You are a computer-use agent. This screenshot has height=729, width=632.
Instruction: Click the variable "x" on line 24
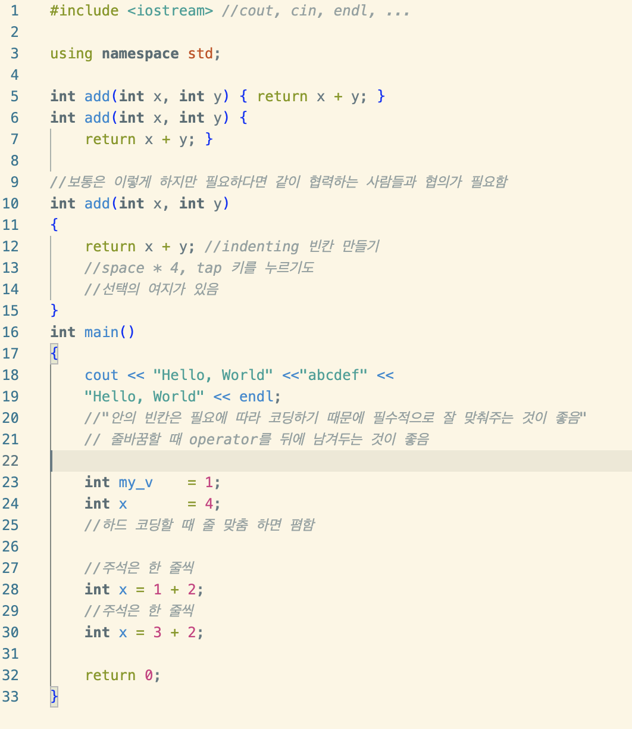(x=123, y=504)
